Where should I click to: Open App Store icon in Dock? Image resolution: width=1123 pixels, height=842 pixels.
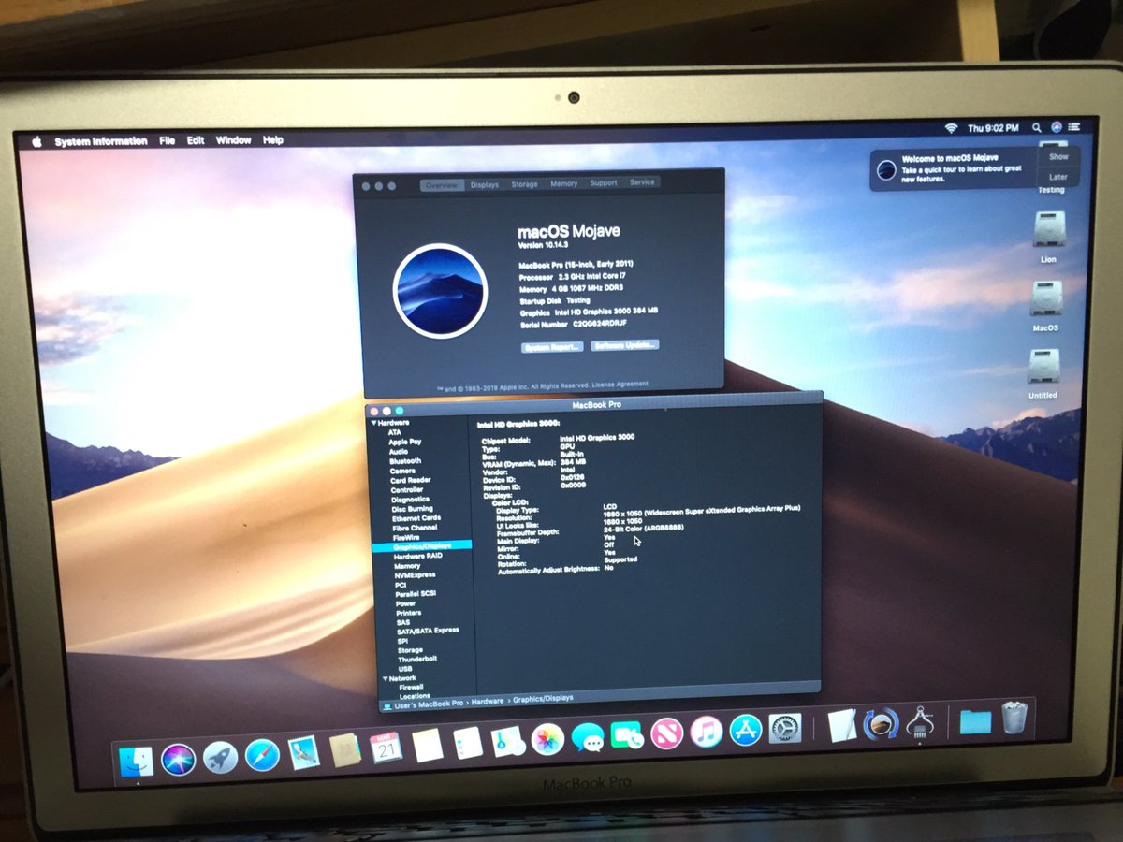coord(746,729)
